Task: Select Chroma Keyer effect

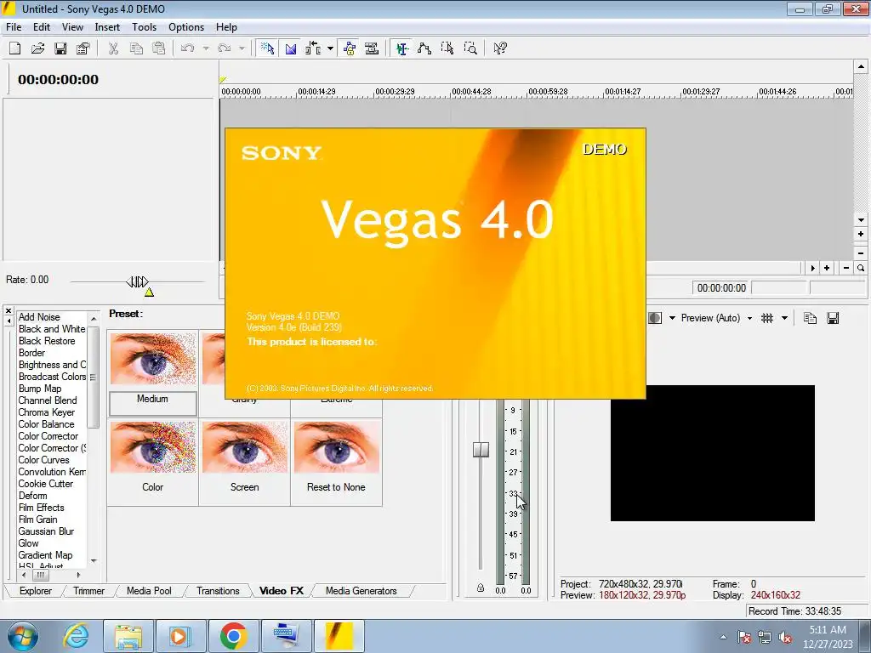Action: click(x=46, y=412)
